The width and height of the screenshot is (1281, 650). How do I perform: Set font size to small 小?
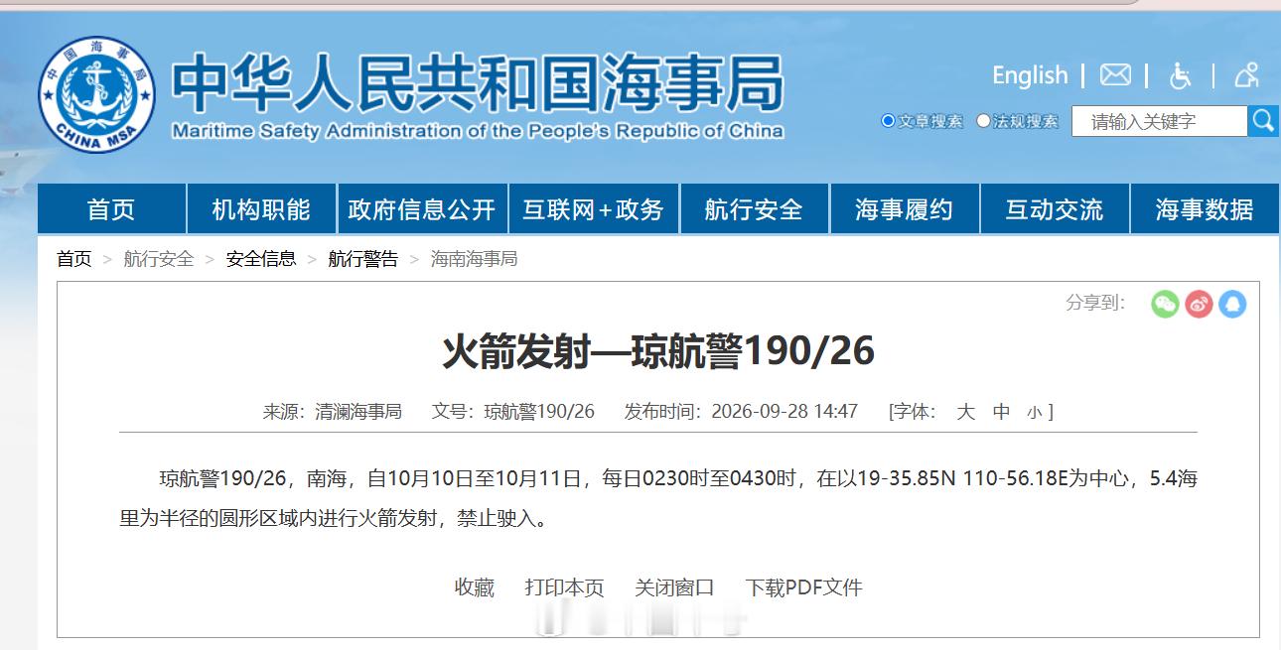pyautogui.click(x=1035, y=413)
